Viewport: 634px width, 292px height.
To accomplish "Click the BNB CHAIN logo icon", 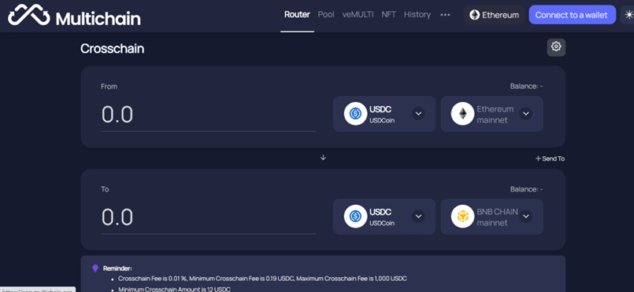I will 462,217.
